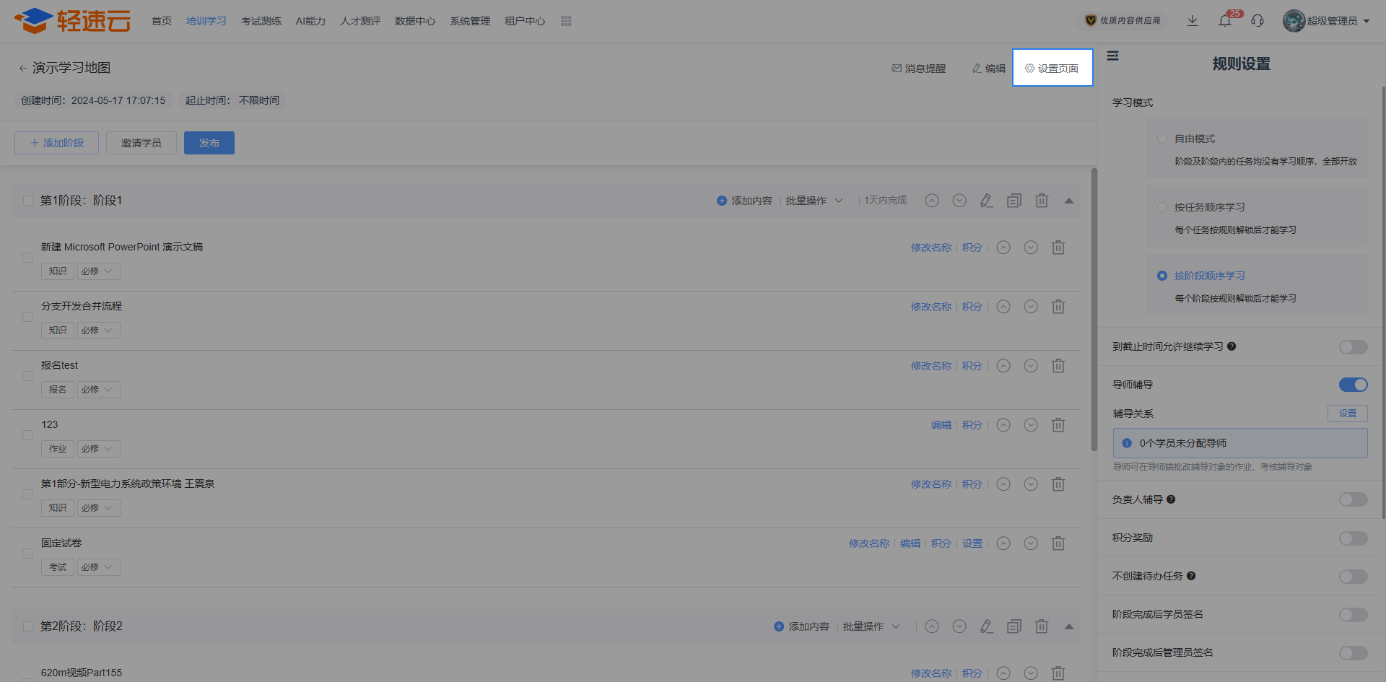Click 修改名称 for 固定试卷

[868, 543]
